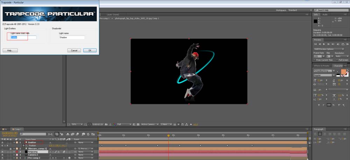350x160 pixels.
Task: Enable the Full Screen checkbox
Action: (337, 60)
